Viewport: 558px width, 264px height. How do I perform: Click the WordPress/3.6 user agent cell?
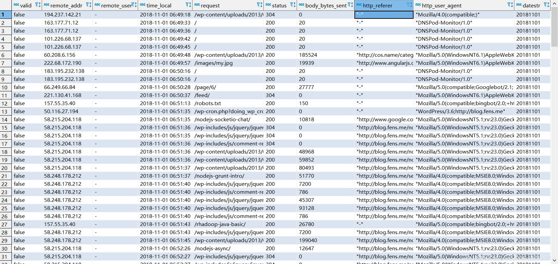coord(464,112)
